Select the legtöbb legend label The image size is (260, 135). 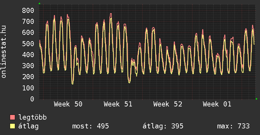point(32,117)
